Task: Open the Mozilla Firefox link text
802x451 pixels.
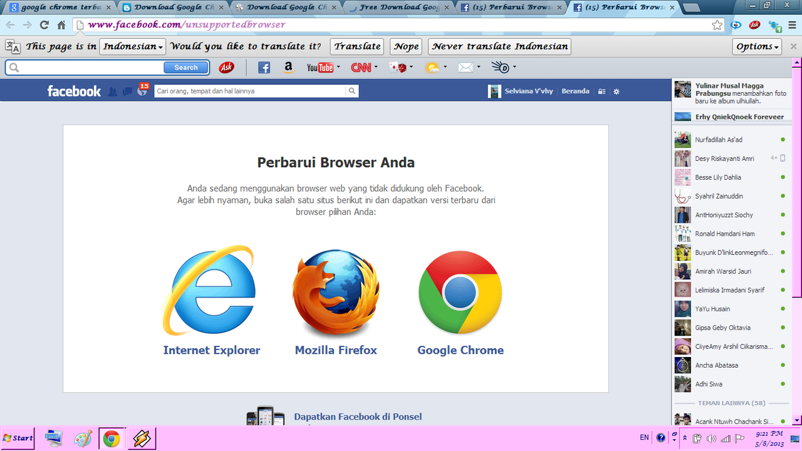Action: pyautogui.click(x=336, y=350)
